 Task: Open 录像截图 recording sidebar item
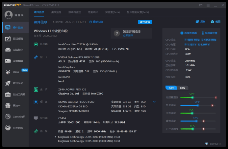pyautogui.click(x=15, y=61)
